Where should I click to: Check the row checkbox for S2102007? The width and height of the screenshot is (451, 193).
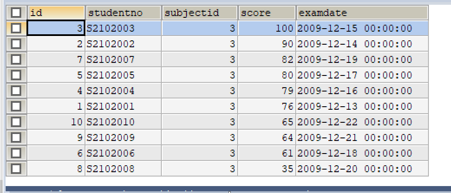pos(16,59)
